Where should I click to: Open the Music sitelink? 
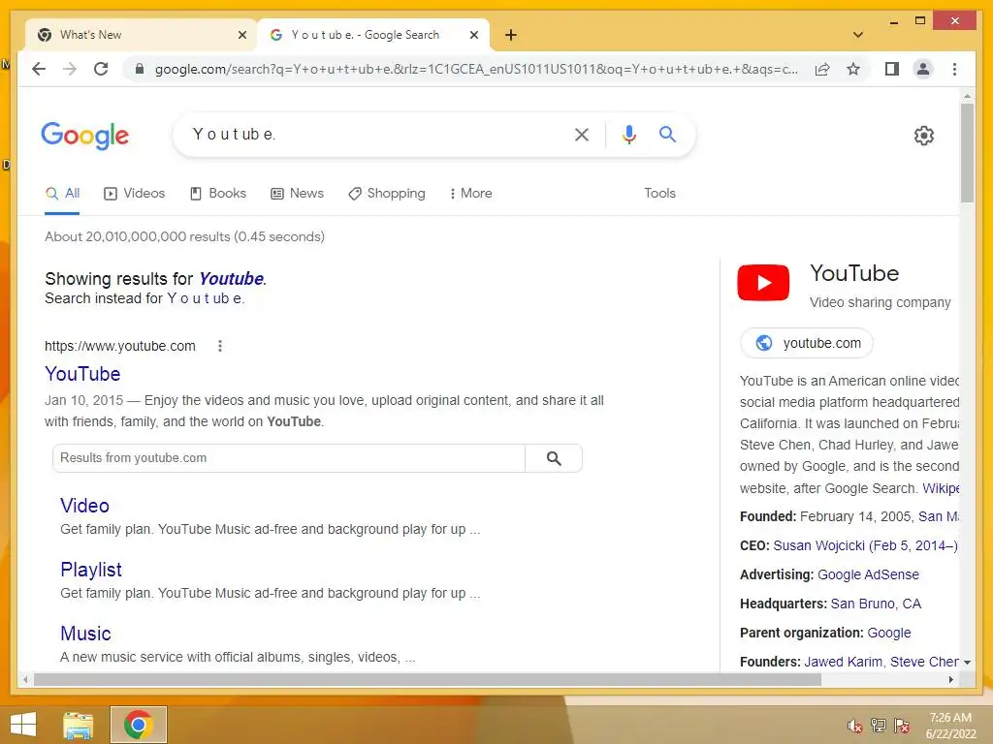(x=85, y=634)
